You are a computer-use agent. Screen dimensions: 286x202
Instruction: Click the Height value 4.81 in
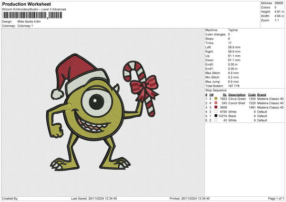click(279, 11)
